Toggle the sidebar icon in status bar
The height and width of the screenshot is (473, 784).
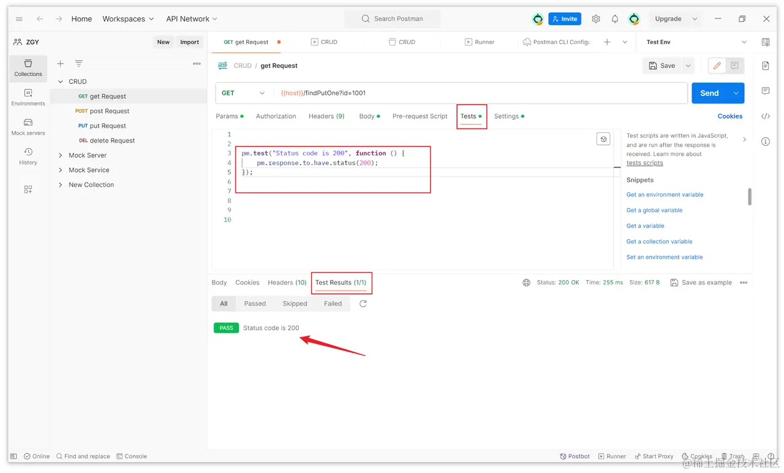point(14,456)
